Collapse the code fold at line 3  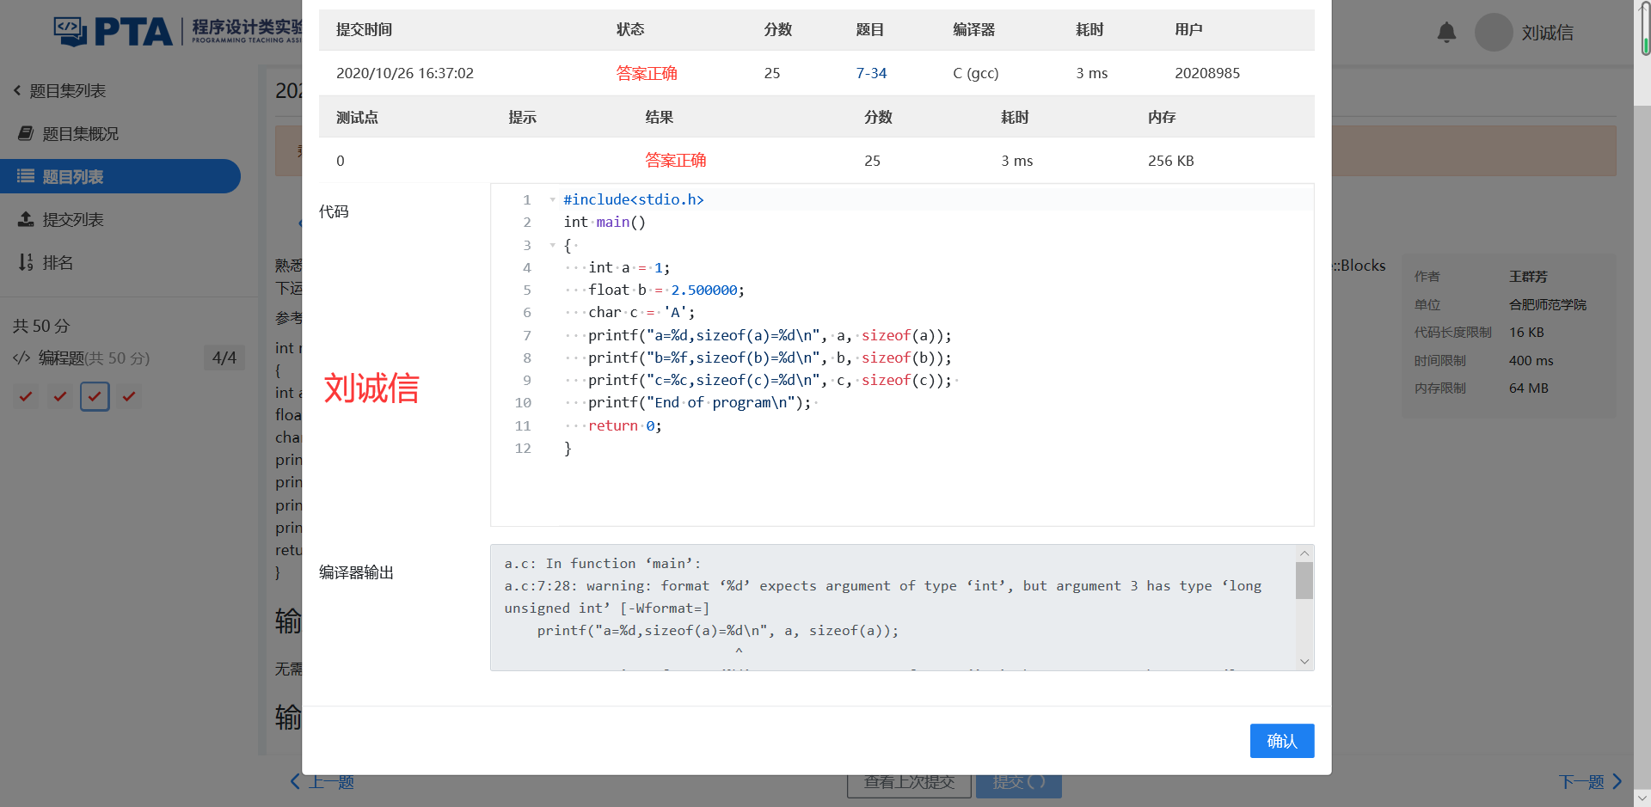pyautogui.click(x=552, y=245)
